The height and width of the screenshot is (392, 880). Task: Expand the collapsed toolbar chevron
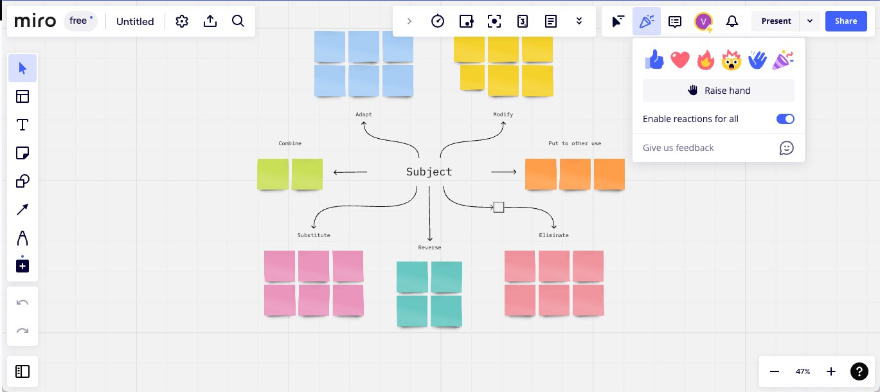[409, 21]
